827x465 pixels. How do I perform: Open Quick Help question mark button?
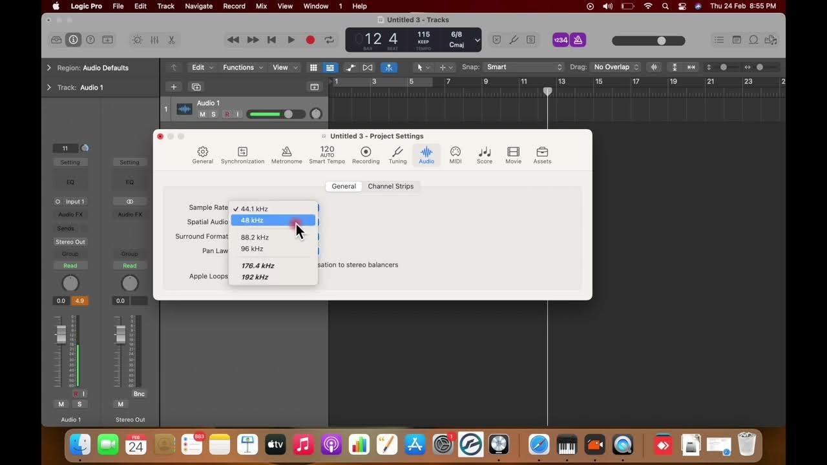(x=90, y=40)
